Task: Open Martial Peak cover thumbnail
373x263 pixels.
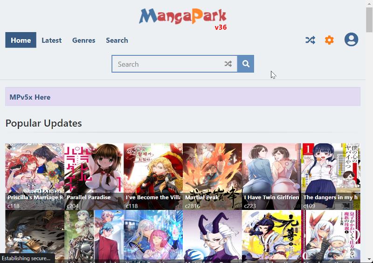Action: (213, 176)
